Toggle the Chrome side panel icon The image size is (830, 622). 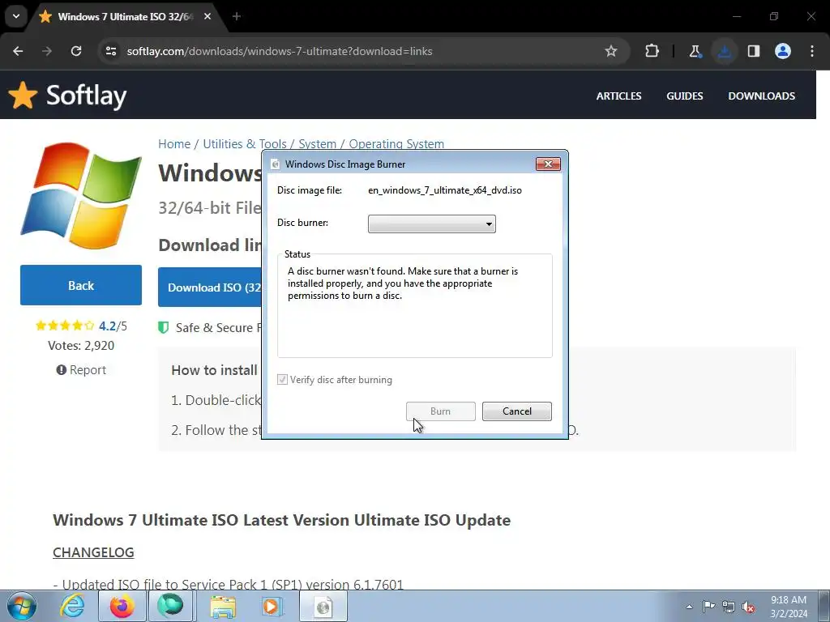tap(754, 51)
